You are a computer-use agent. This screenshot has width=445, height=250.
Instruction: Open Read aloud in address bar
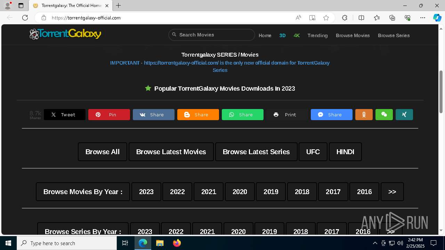298,18
